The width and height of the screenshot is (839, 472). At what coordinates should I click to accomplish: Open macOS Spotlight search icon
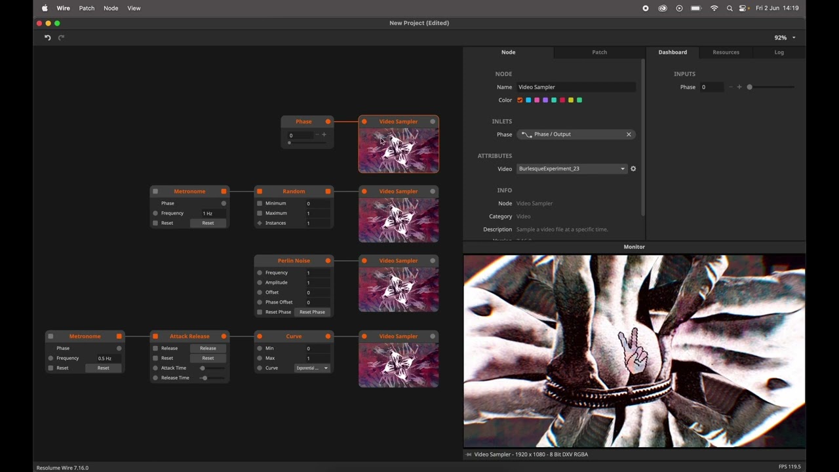[730, 9]
